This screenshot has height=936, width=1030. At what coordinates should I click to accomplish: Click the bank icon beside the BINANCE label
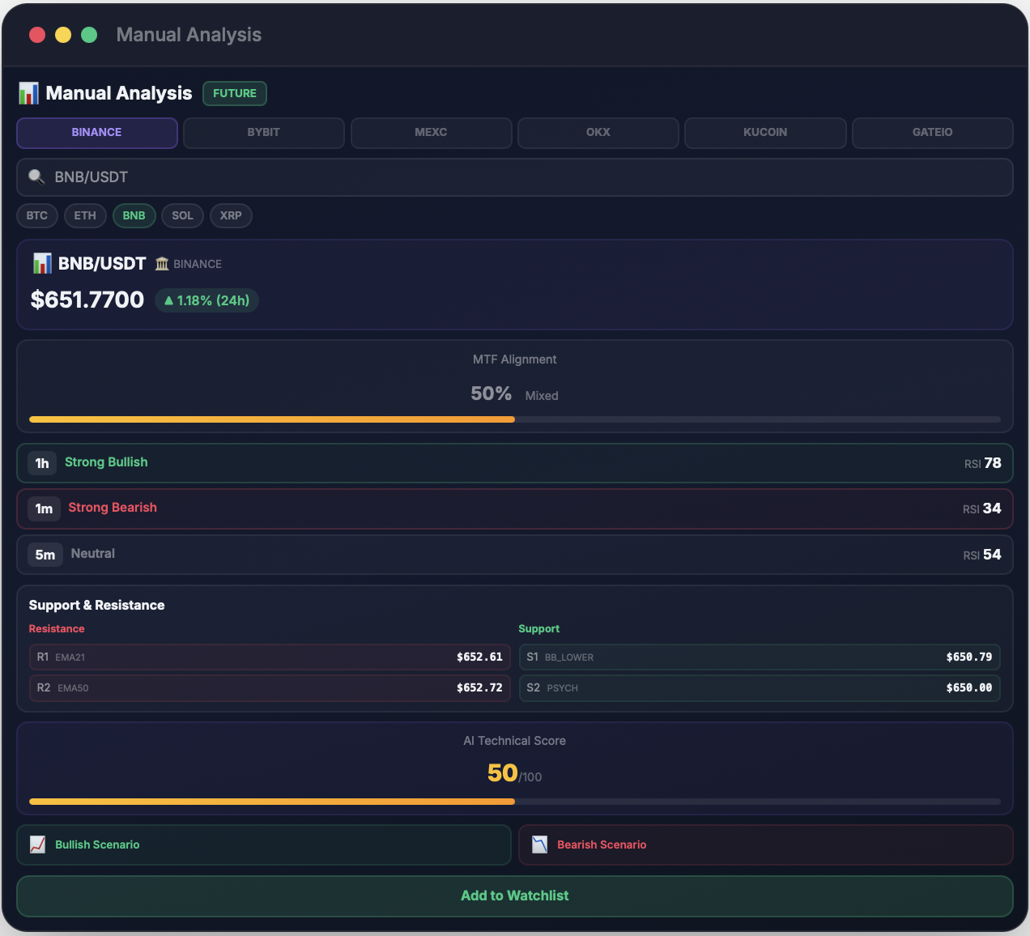[x=161, y=263]
